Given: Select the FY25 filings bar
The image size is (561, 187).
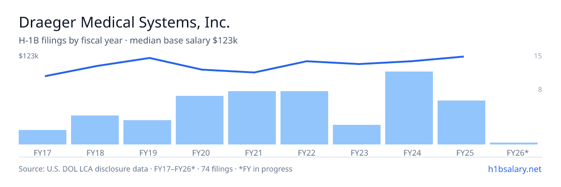Looking at the screenshot, I should [x=461, y=122].
